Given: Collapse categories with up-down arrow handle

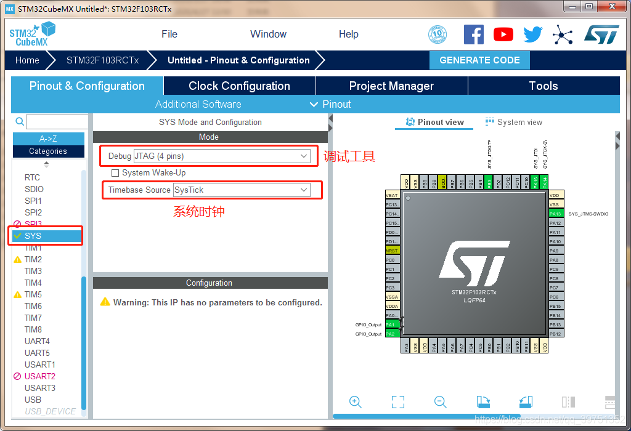Looking at the screenshot, I should point(47,164).
